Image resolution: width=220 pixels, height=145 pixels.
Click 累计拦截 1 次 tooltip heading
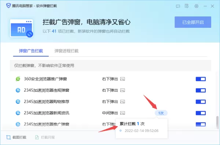pos(132,124)
